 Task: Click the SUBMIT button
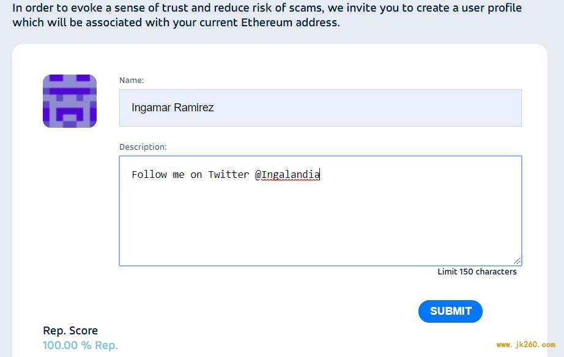[450, 311]
